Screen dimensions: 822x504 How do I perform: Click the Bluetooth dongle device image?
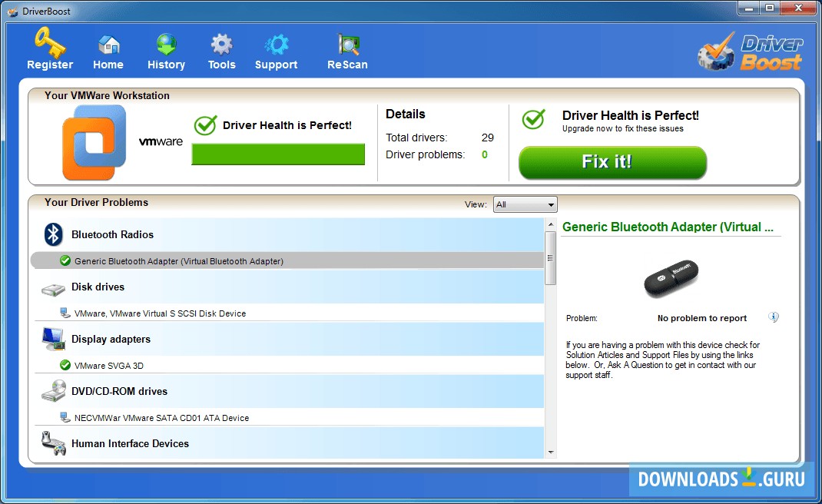pos(671,278)
